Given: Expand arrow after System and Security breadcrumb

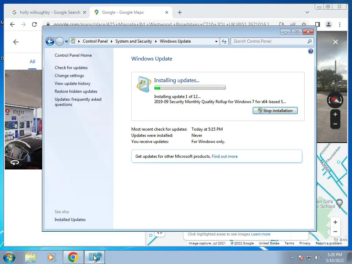Looking at the screenshot, I should (156, 41).
